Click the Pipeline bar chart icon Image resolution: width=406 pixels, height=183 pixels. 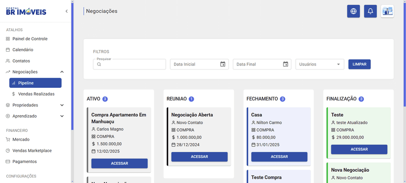tap(14, 83)
